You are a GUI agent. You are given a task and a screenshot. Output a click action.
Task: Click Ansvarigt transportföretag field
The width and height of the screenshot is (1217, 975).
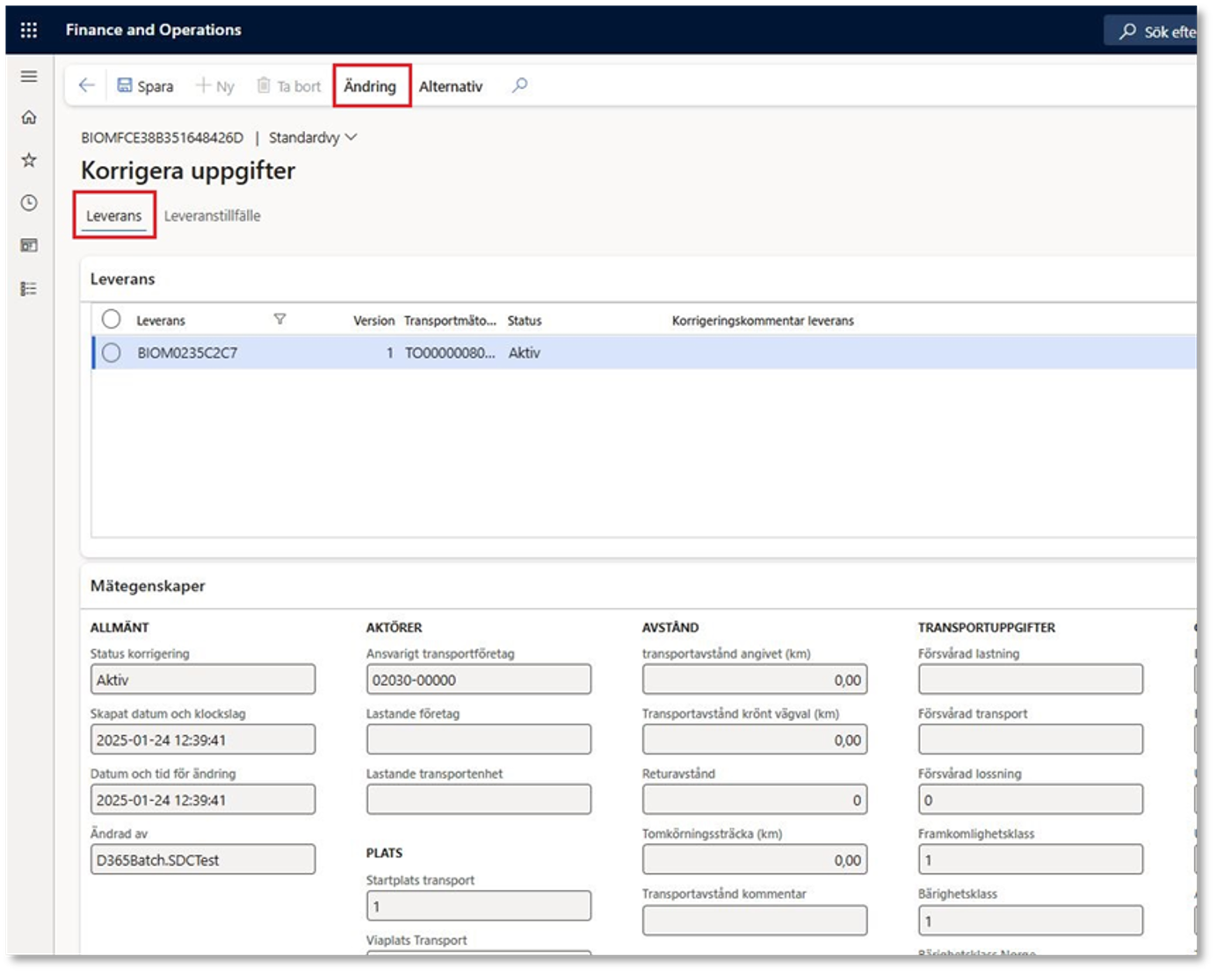479,680
